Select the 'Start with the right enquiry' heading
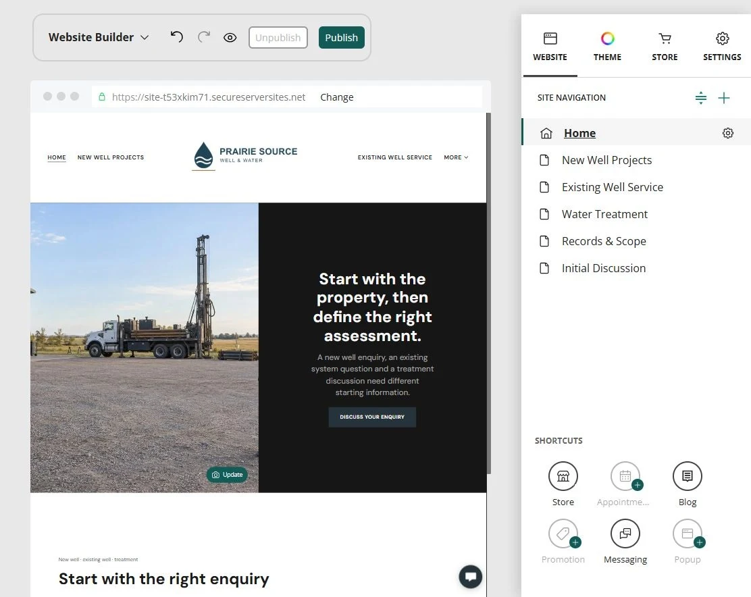The width and height of the screenshot is (751, 597). coord(164,579)
